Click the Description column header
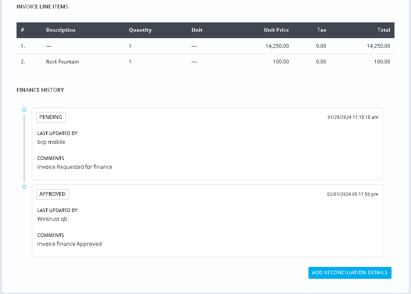Screen dimensions: 411x294 [61, 30]
